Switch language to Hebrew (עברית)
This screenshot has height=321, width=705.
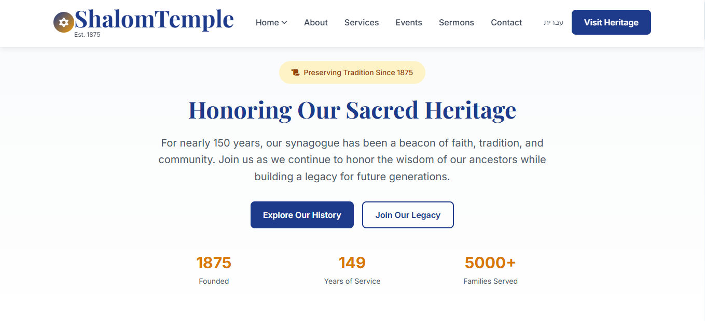[553, 22]
